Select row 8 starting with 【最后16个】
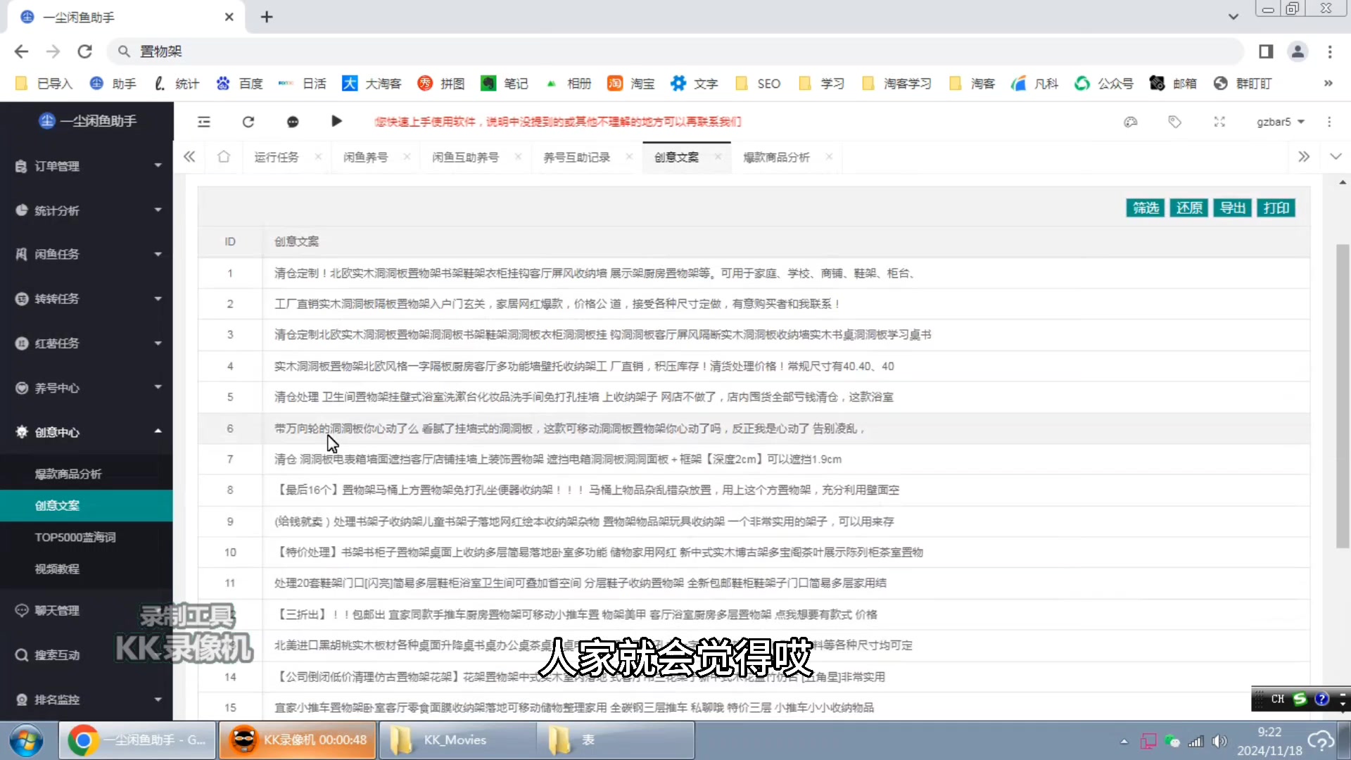 pos(754,490)
